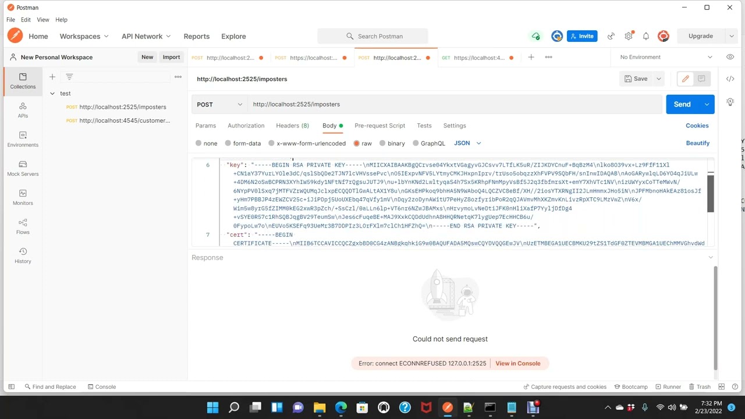Open Mock Servers in the sidebar
The image size is (745, 419).
click(x=23, y=168)
